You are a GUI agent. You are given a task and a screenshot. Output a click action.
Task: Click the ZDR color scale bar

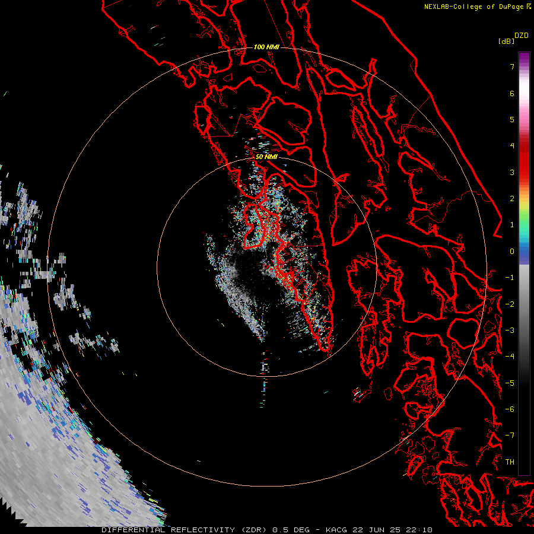click(x=524, y=263)
